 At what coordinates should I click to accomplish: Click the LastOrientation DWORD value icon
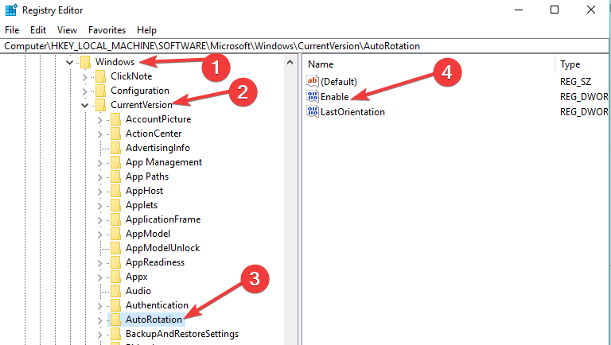click(x=313, y=111)
